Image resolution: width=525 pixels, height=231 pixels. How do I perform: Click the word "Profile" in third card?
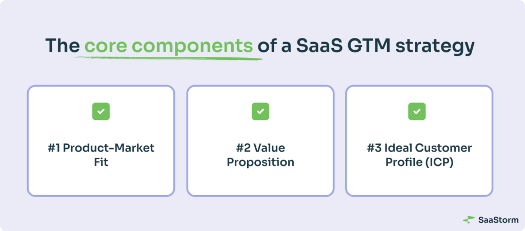[x=403, y=162]
